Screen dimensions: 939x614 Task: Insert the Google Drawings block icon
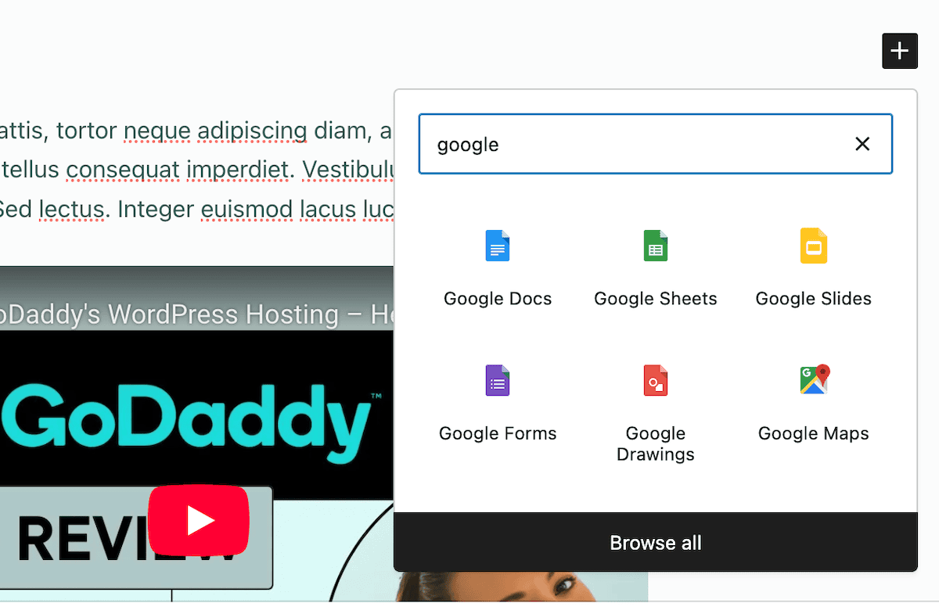(656, 380)
